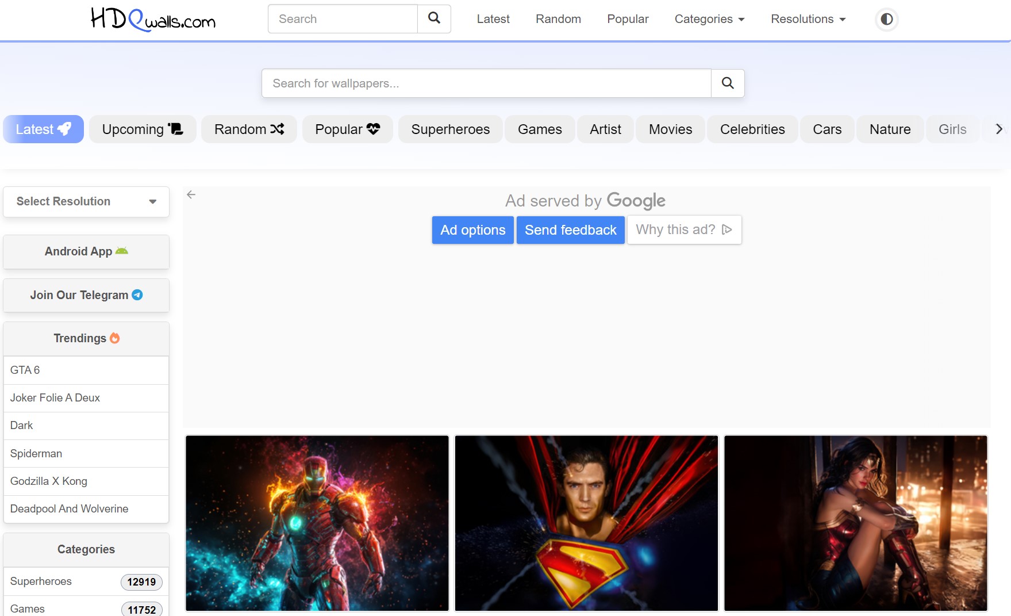Open the Categories dropdown in navbar
Screen dimensions: 1011x616
[x=709, y=19]
